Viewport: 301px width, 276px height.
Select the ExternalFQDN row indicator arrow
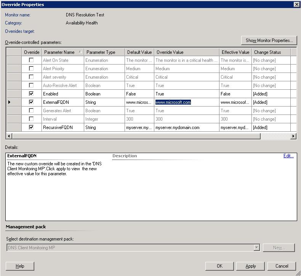pyautogui.click(x=10, y=102)
